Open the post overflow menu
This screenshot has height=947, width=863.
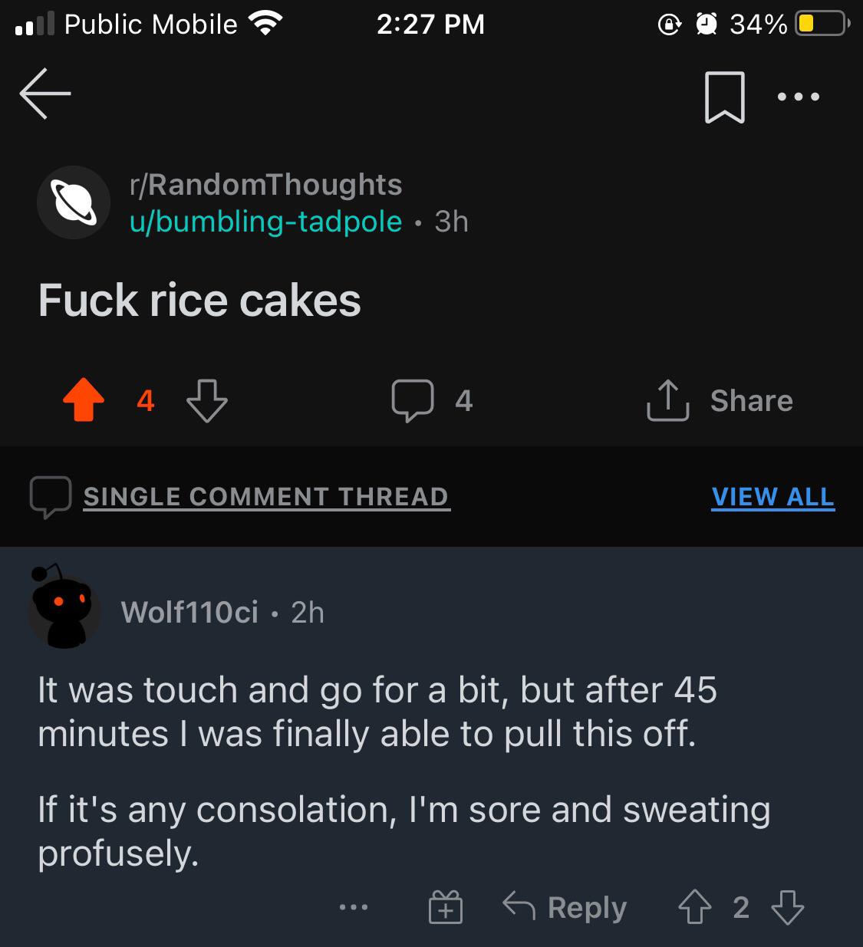click(798, 97)
